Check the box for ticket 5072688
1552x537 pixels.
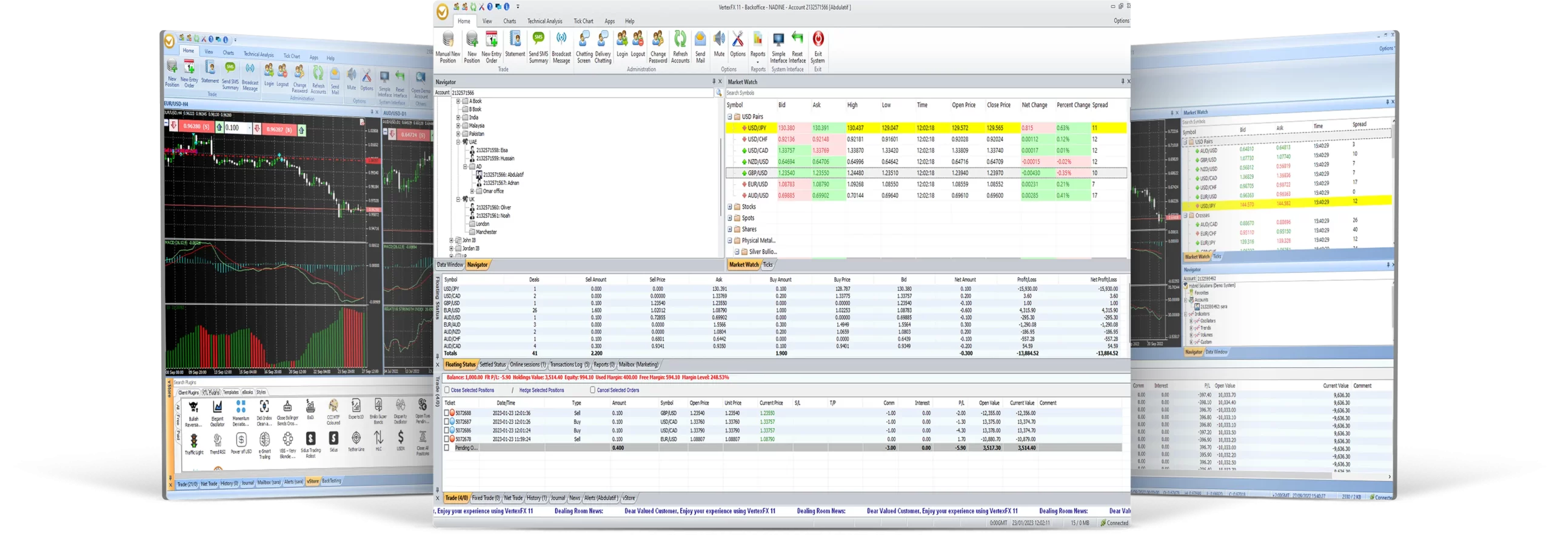(447, 413)
